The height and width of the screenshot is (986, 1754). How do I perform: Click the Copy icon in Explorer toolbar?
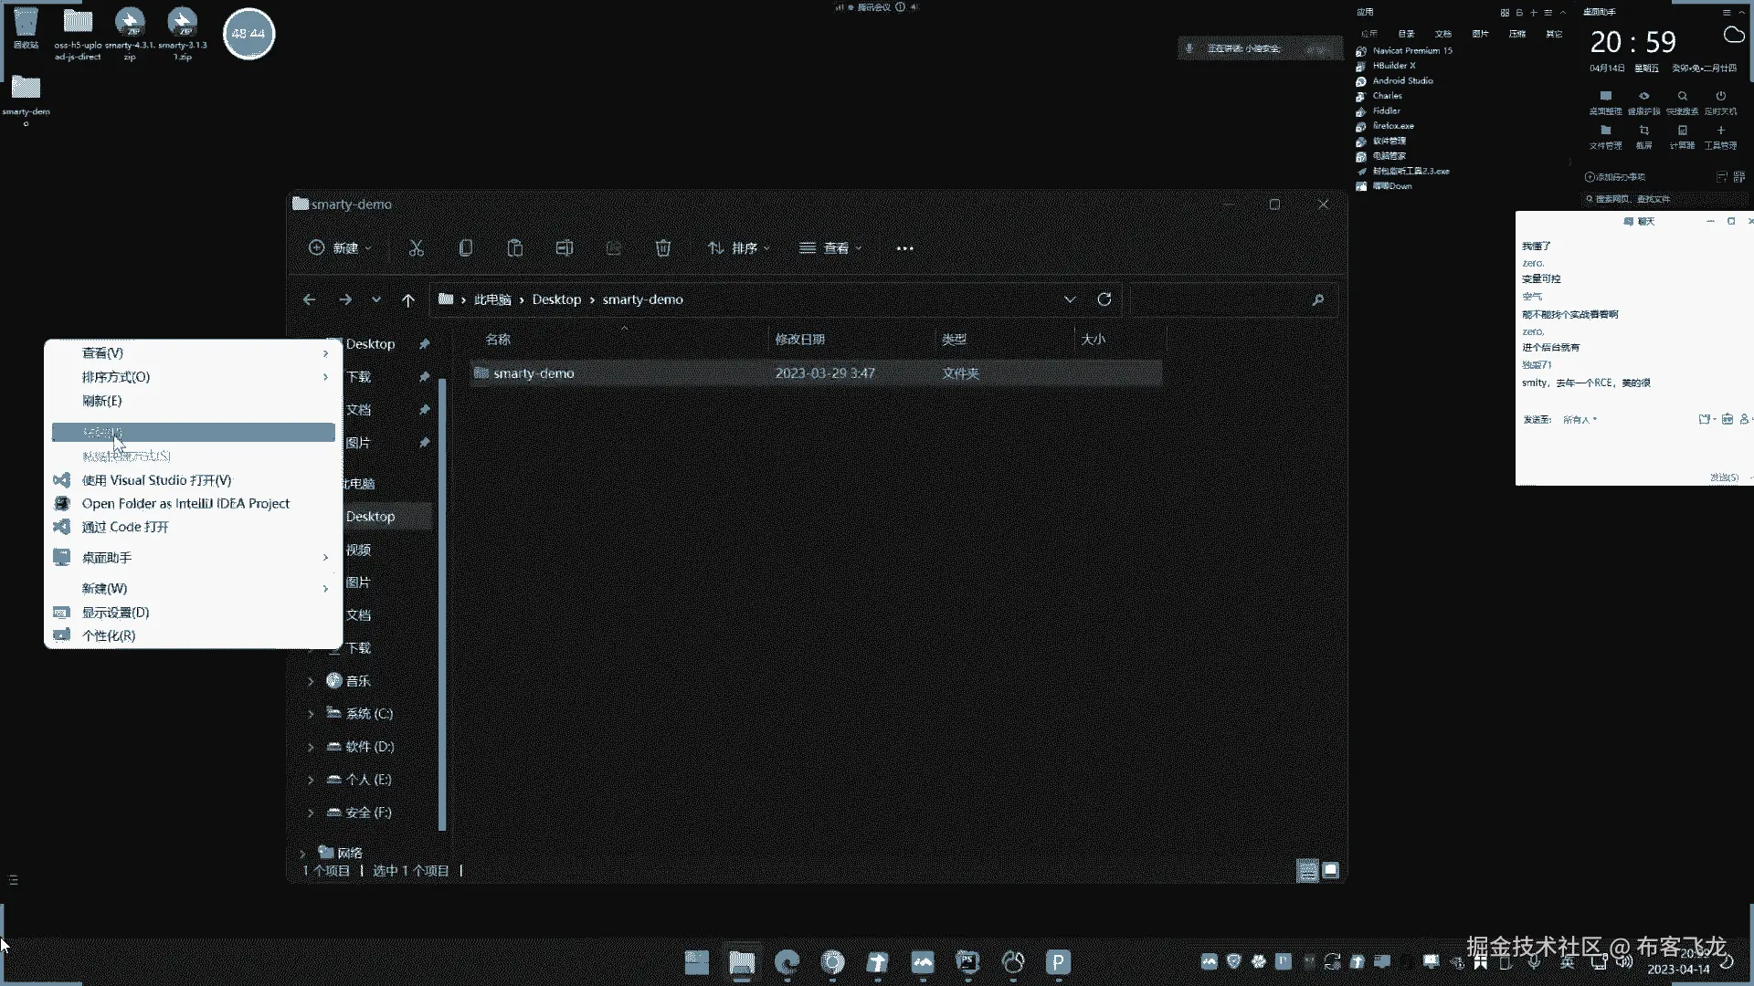tap(466, 248)
